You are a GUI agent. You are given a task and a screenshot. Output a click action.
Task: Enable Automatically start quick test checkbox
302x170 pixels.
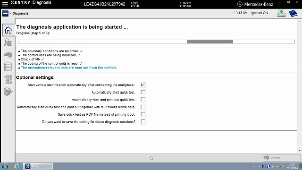[143, 93]
